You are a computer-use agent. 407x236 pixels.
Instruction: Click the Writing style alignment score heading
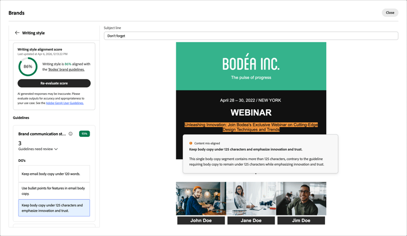[40, 49]
